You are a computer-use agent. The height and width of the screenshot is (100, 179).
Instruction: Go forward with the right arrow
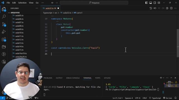(x=56, y=3)
